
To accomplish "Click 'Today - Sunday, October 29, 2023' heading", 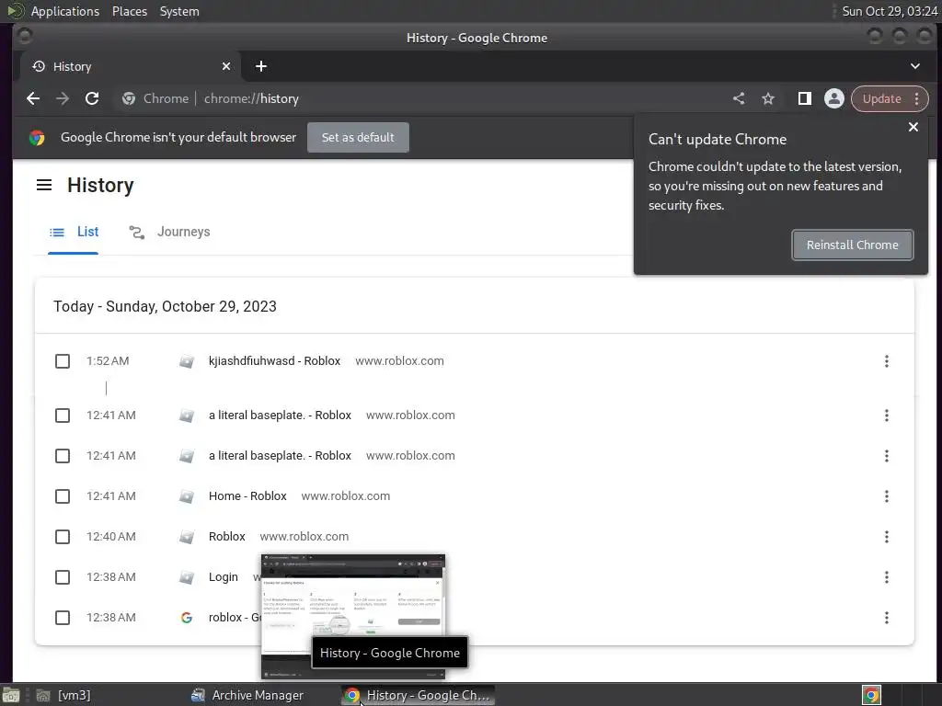I will tap(166, 306).
